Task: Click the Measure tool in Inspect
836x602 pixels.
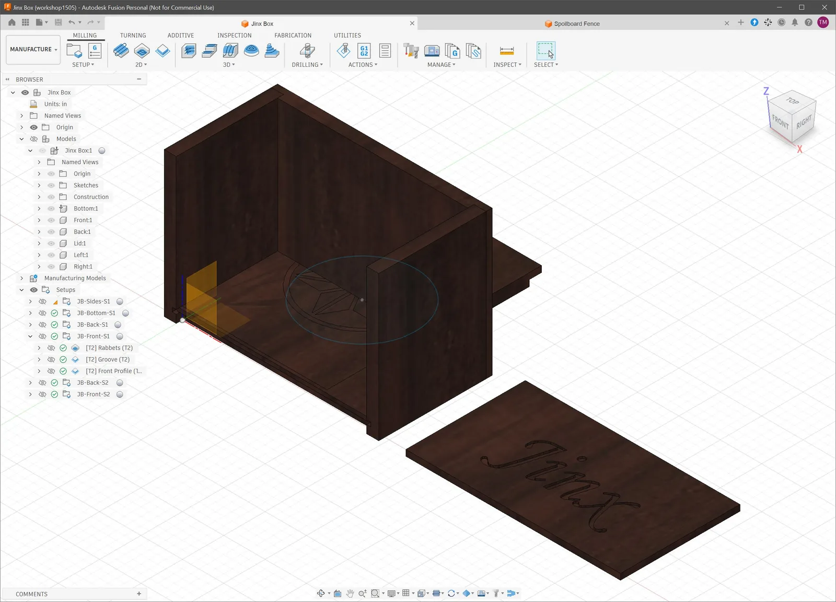Action: [507, 51]
